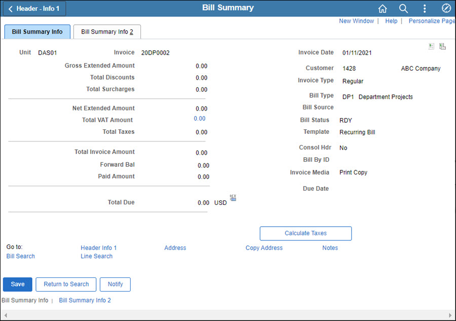
Task: Click the Notify button
Action: 115,284
